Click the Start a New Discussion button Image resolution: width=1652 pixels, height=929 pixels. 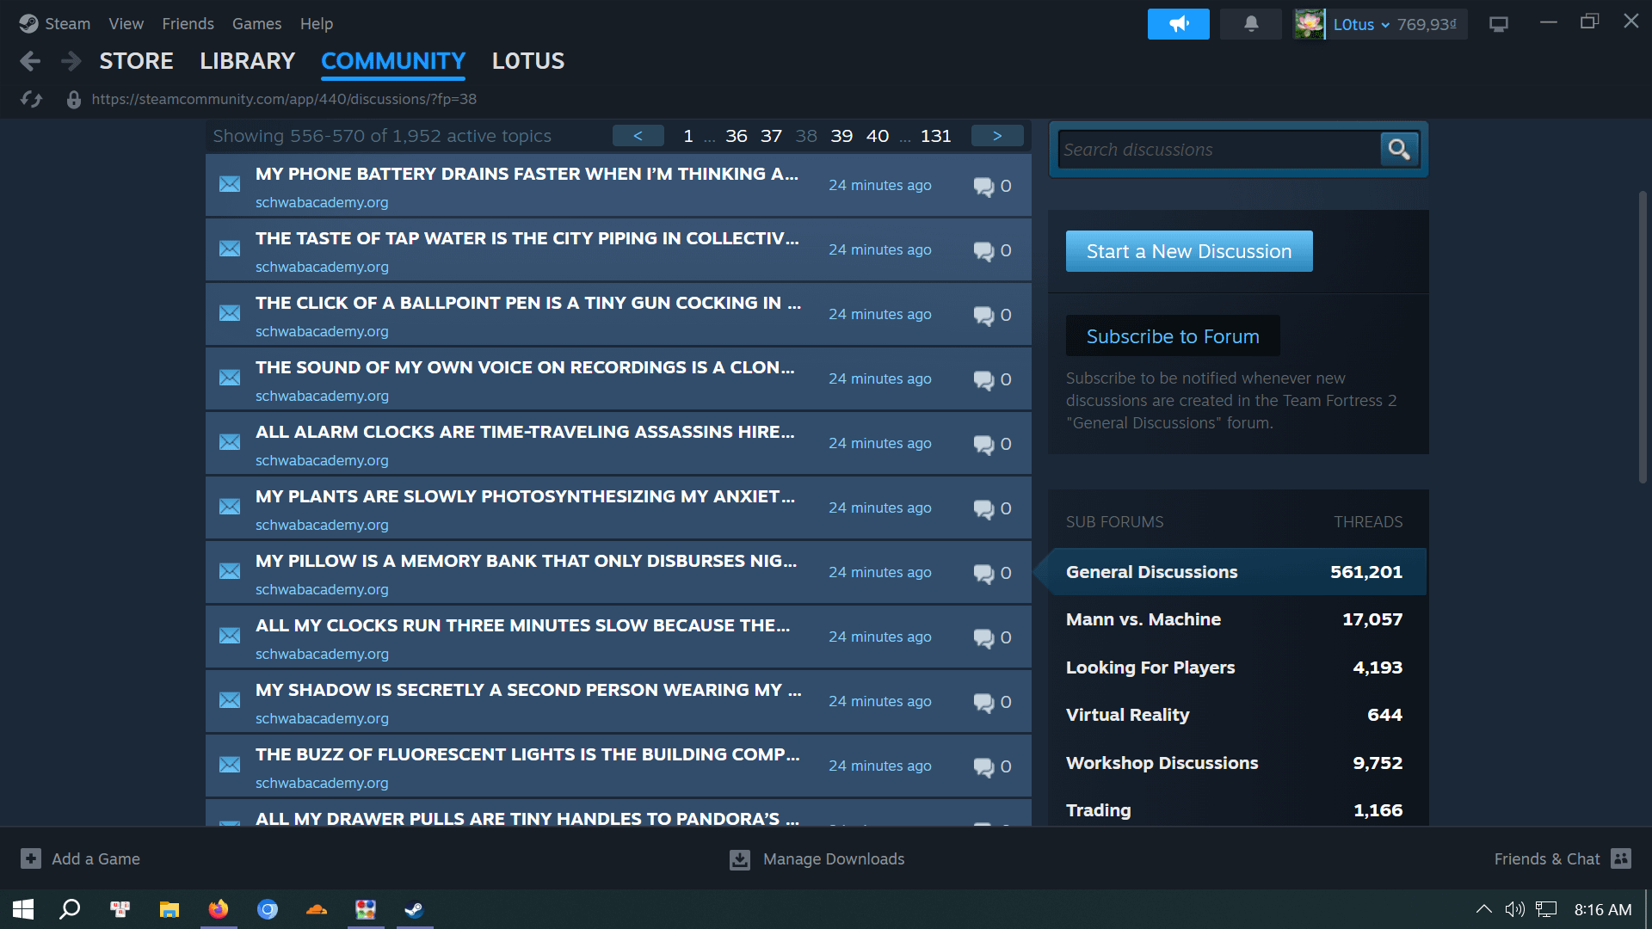(x=1188, y=251)
